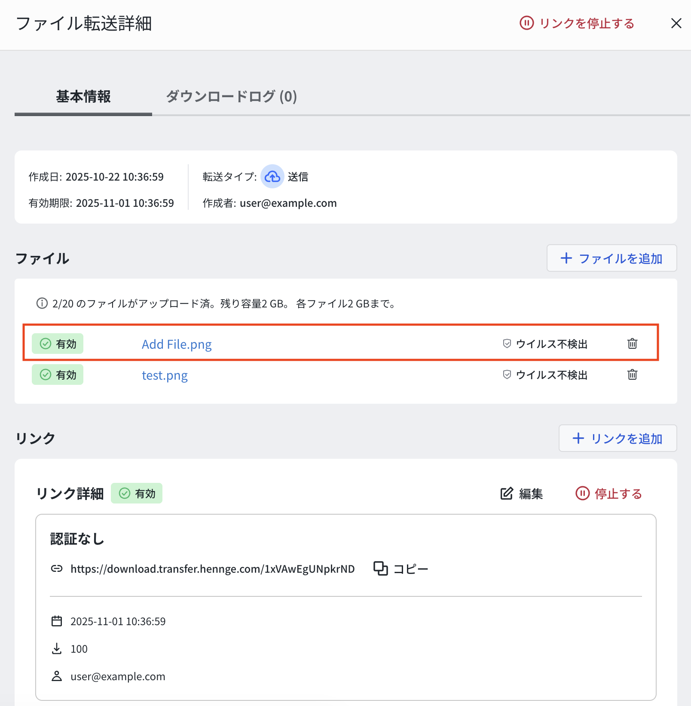Click the 有効 status badge of test.png

pyautogui.click(x=58, y=375)
